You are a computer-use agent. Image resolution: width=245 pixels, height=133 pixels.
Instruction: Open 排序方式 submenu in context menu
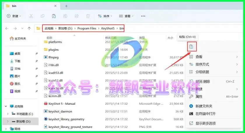coord(213,64)
